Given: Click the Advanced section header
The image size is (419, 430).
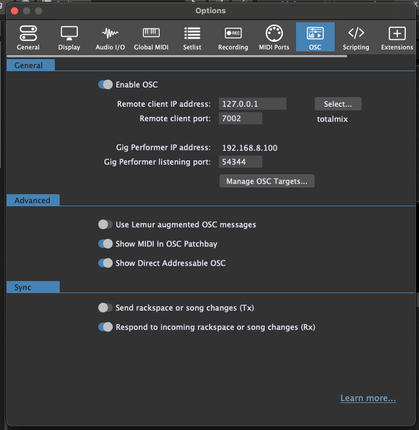Looking at the screenshot, I should point(33,200).
